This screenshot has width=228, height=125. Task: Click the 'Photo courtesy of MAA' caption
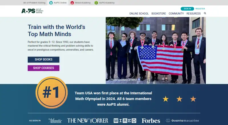[x=124, y=80]
